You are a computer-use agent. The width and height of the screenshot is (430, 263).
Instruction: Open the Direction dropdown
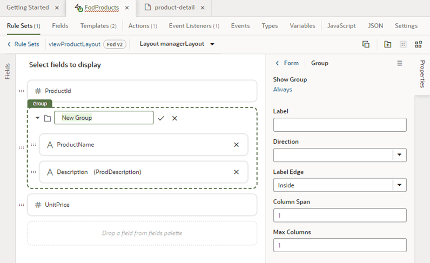pos(340,155)
